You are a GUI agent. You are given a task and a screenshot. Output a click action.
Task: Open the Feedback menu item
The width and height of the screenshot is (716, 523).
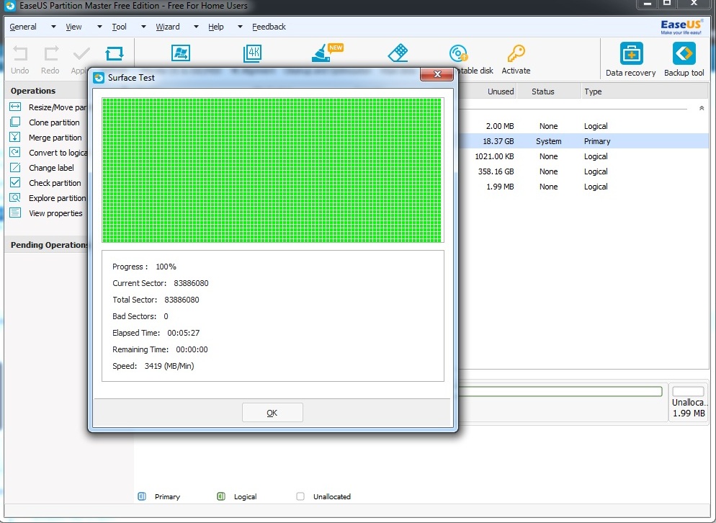coord(269,27)
